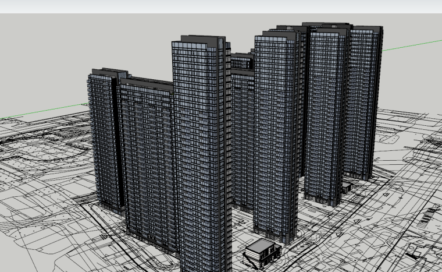
Task: Select the small low building in the foreground
Action: 262,251
